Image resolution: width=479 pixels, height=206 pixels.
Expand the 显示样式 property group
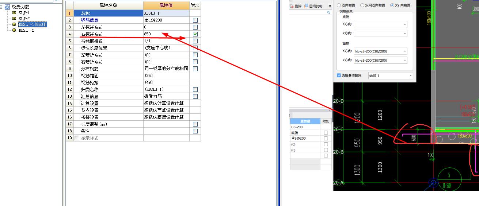coord(77,138)
